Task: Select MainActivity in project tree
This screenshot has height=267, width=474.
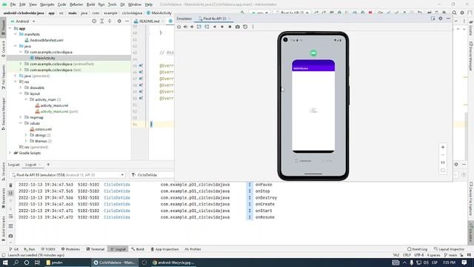Action: (44, 58)
